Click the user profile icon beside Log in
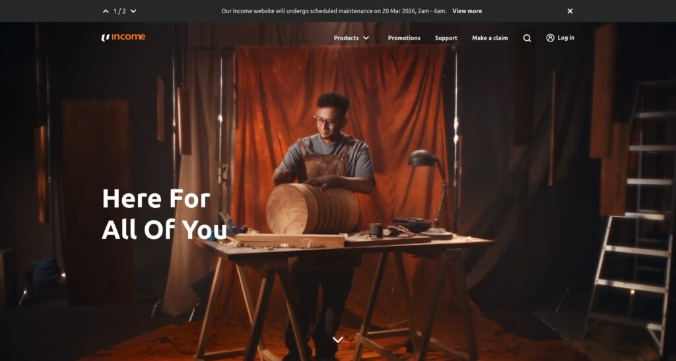Image resolution: width=676 pixels, height=361 pixels. [x=550, y=38]
